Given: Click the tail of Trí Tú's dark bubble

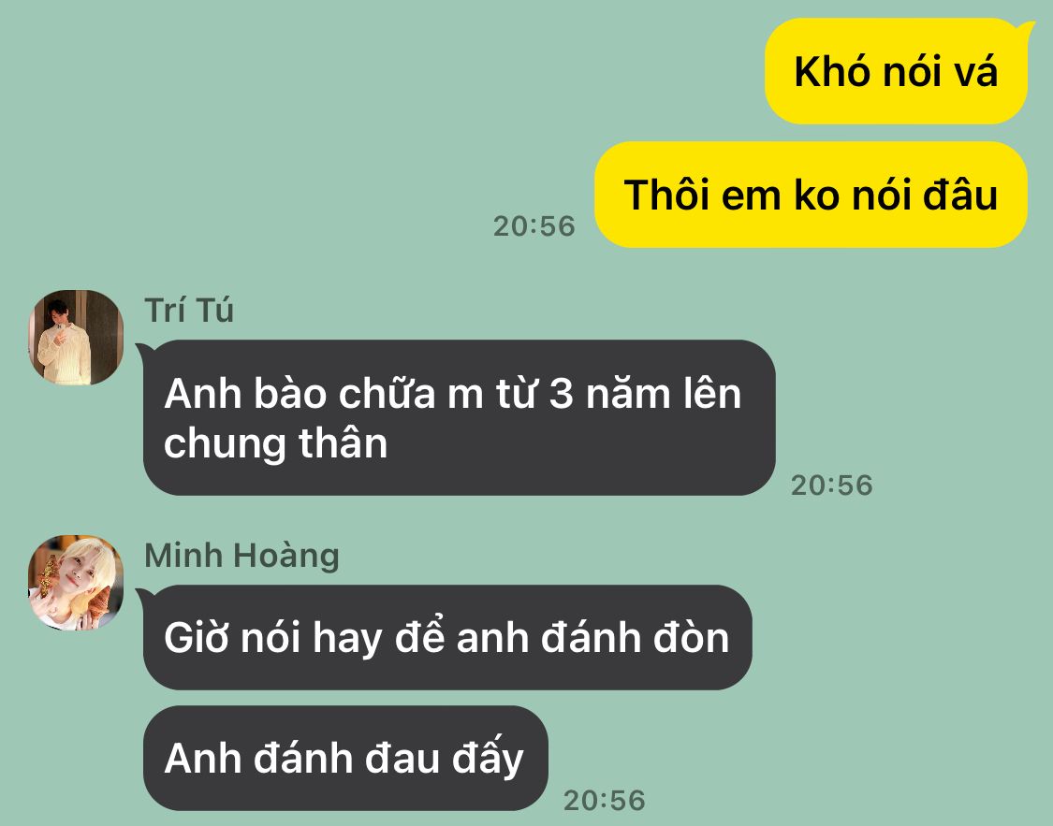Looking at the screenshot, I should [144, 352].
